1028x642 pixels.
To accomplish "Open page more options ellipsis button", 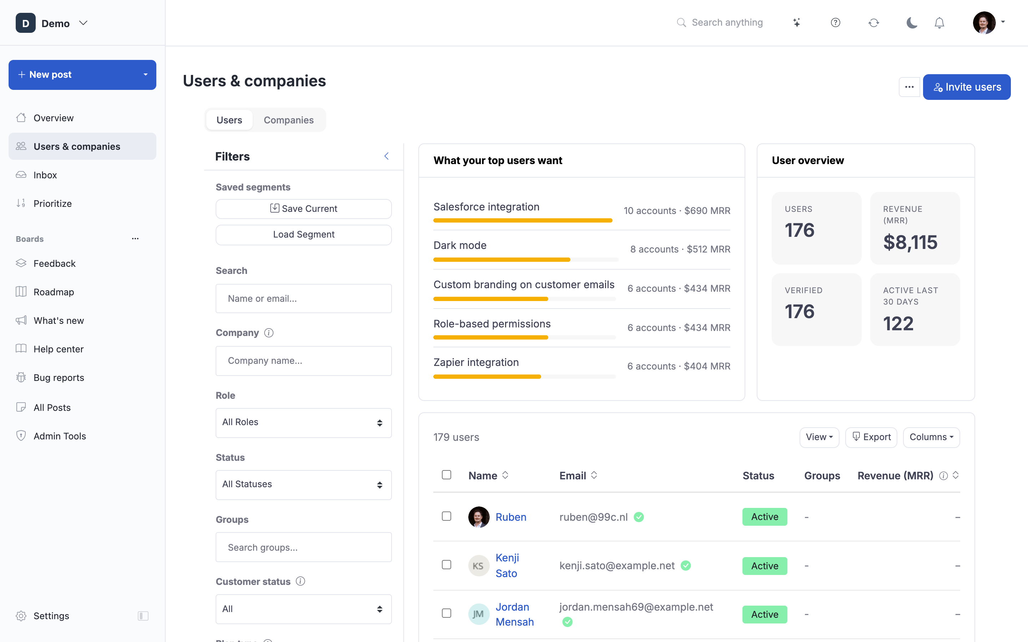I will pos(909,87).
